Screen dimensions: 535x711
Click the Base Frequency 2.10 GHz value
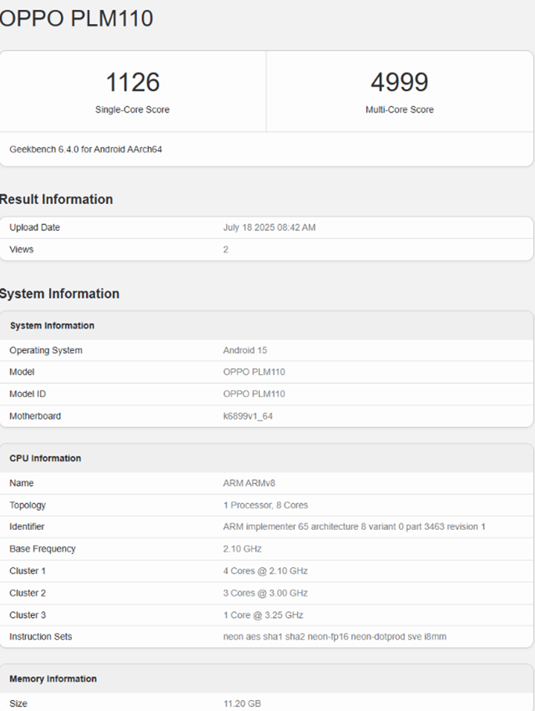point(242,549)
